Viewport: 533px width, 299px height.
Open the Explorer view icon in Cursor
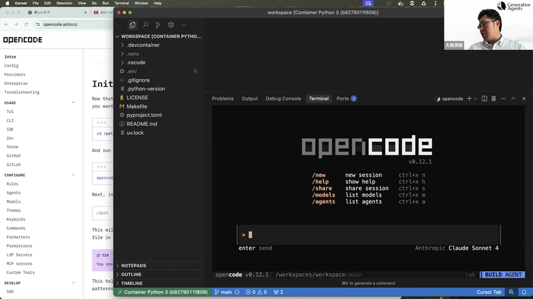[132, 25]
